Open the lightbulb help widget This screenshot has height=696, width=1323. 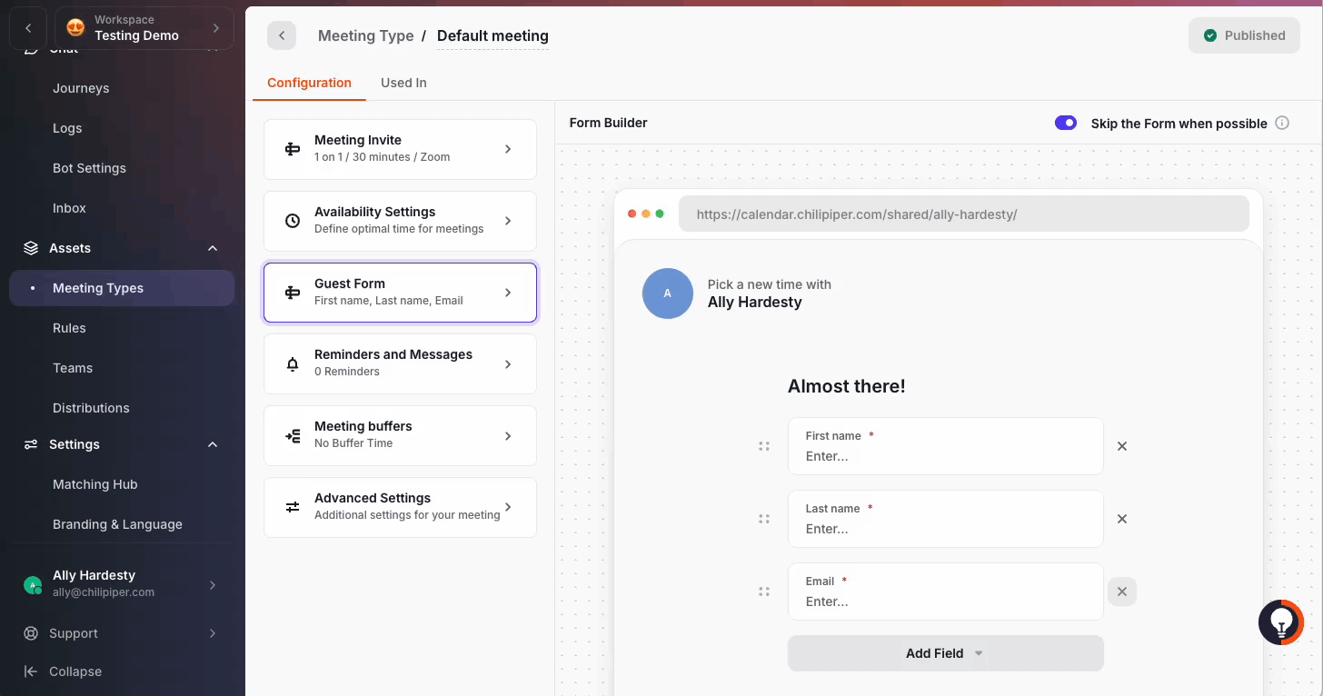(x=1281, y=622)
